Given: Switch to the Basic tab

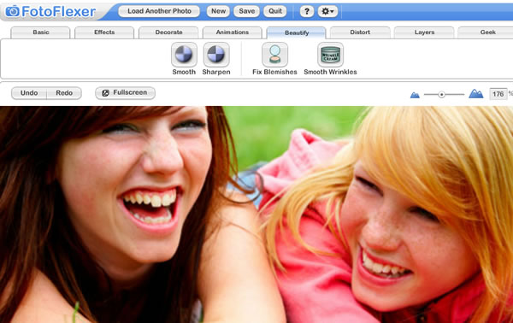Looking at the screenshot, I should coord(41,32).
